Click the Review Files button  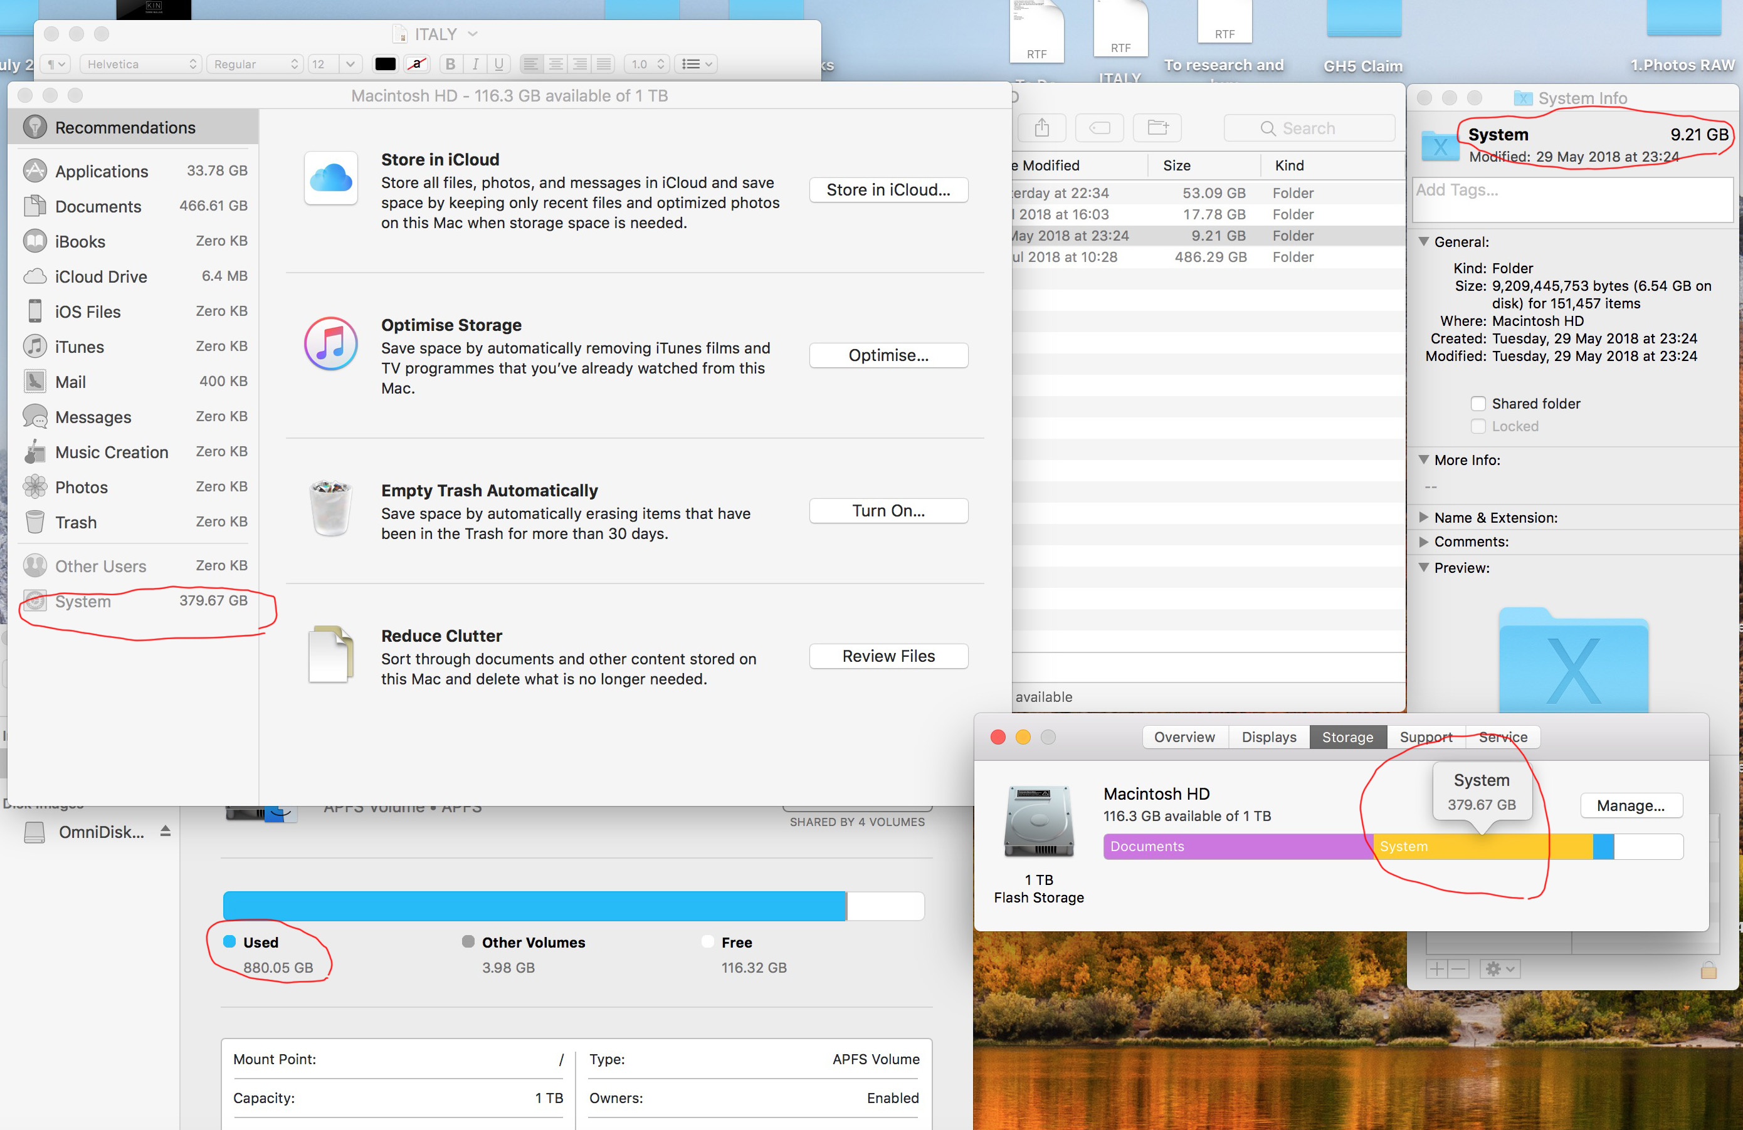click(888, 656)
